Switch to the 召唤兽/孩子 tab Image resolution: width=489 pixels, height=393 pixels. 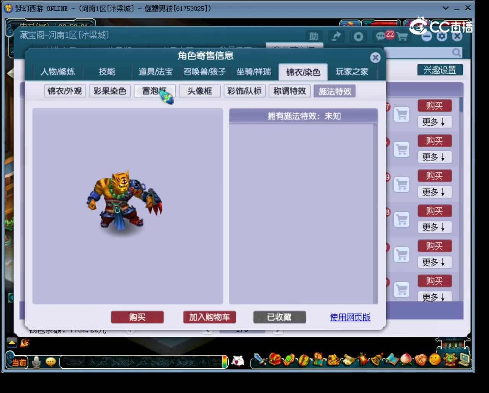[x=205, y=71]
